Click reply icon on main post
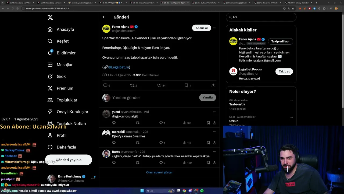Screen dimensions: 344x194 tap(105, 85)
